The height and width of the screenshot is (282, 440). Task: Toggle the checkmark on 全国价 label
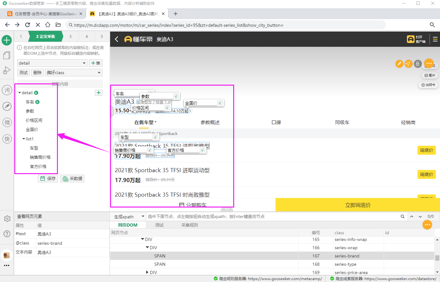[220, 103]
